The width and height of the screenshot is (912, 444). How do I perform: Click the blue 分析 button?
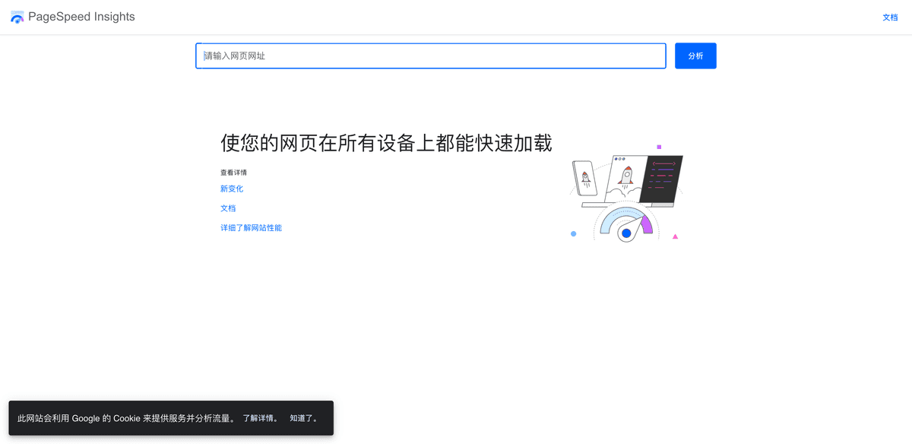click(695, 56)
